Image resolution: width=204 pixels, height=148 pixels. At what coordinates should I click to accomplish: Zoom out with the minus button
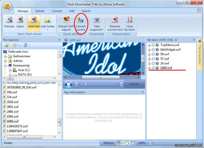point(150,143)
